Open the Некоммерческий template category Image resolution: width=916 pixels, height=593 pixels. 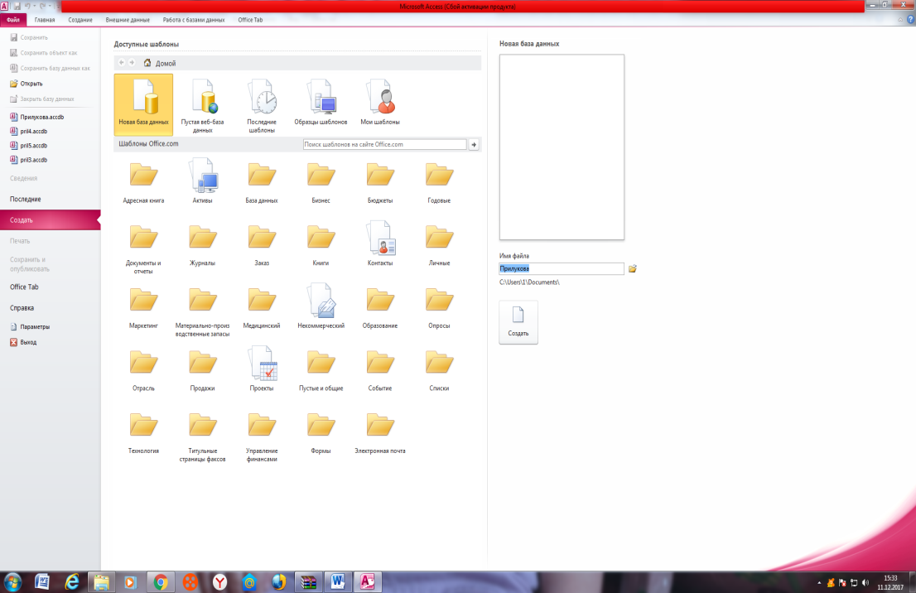coord(321,306)
